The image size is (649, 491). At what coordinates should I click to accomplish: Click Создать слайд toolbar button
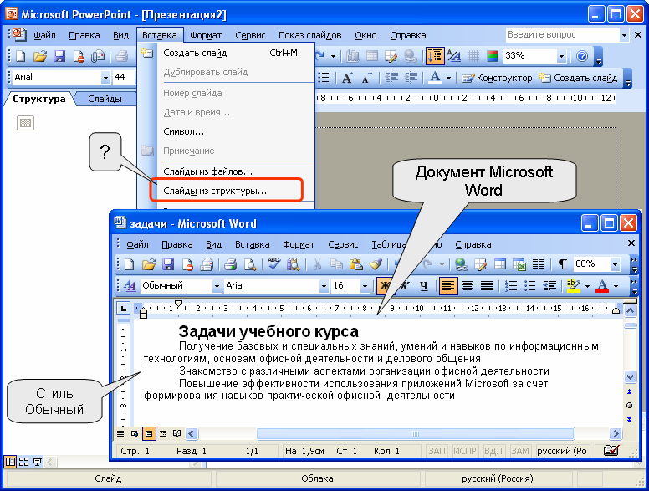(x=578, y=78)
